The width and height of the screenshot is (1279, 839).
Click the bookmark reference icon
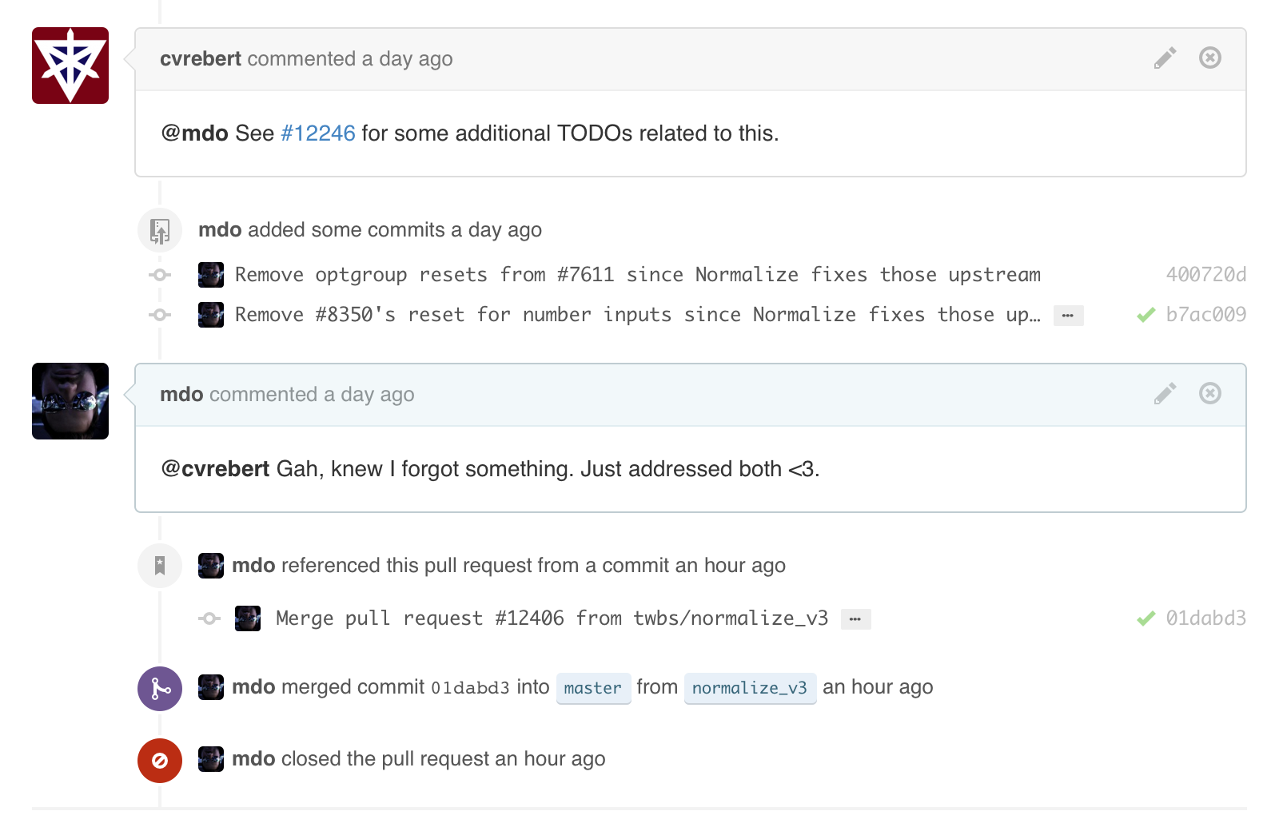tap(160, 566)
